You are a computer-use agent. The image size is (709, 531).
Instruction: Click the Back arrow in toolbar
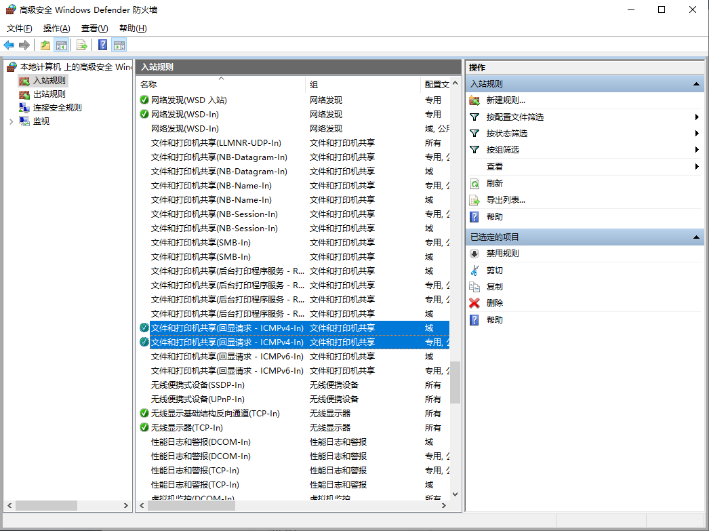pos(9,45)
